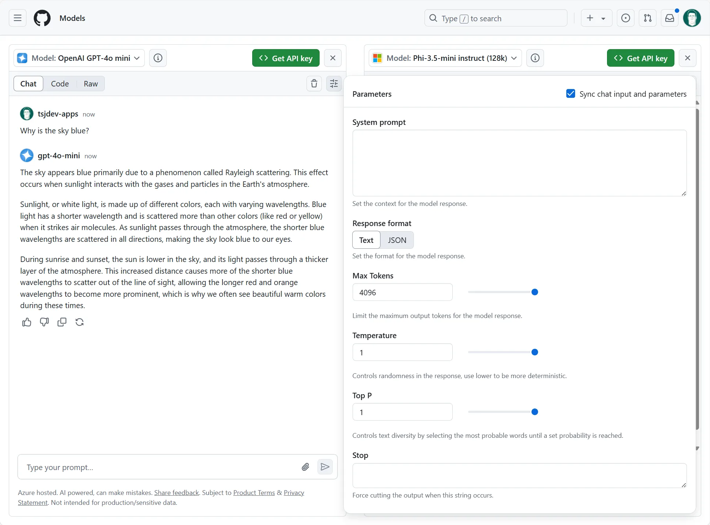The width and height of the screenshot is (710, 525).
Task: Click the Share feedback link
Action: click(176, 492)
